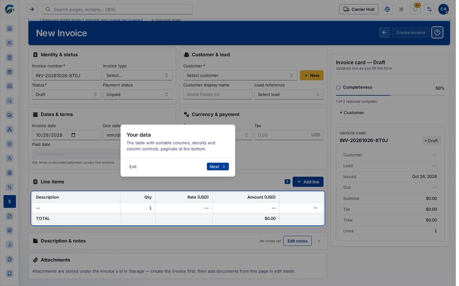Viewport: 459px width, 286px height.
Task: Open the Select customer dropdown
Action: tap(240, 75)
